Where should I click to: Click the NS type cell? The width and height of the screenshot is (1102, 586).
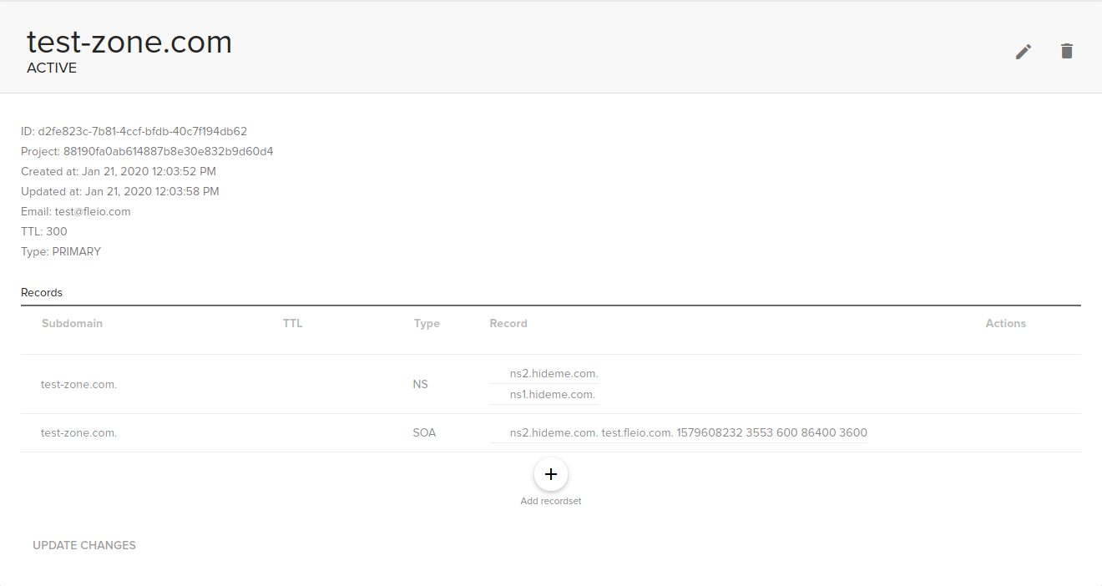(420, 384)
